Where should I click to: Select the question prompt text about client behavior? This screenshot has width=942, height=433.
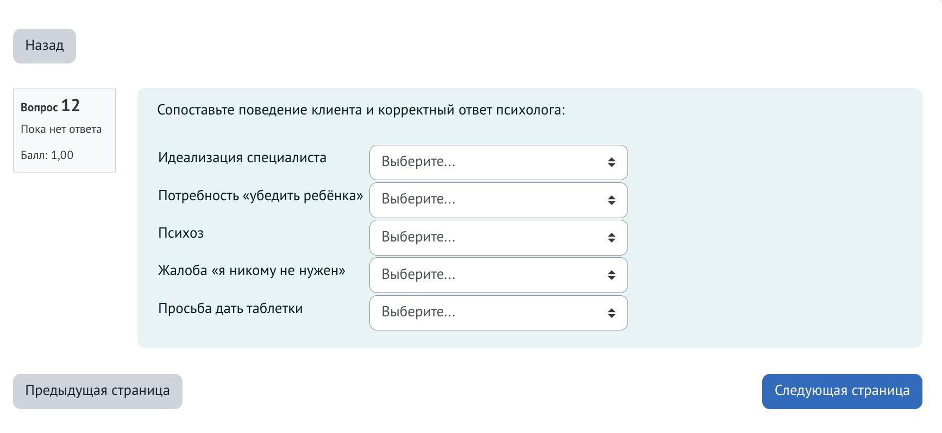point(361,109)
